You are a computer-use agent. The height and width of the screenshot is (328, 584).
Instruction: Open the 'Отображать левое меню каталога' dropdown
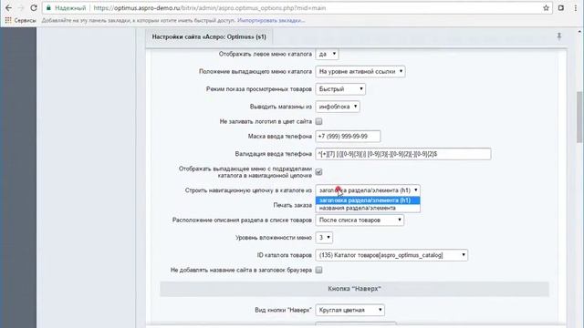[327, 54]
